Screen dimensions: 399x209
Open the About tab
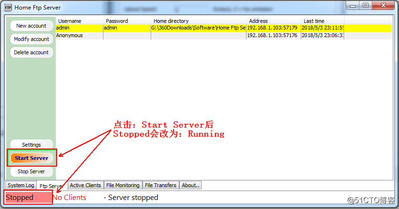pyautogui.click(x=190, y=185)
